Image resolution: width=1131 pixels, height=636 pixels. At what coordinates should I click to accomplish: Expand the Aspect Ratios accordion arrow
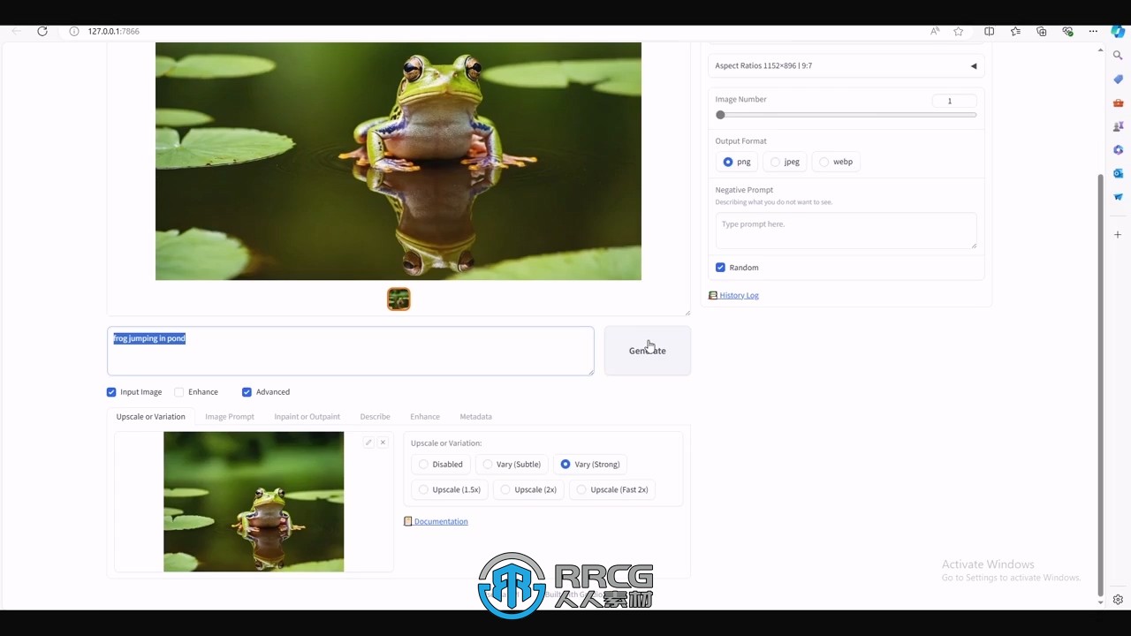(974, 66)
